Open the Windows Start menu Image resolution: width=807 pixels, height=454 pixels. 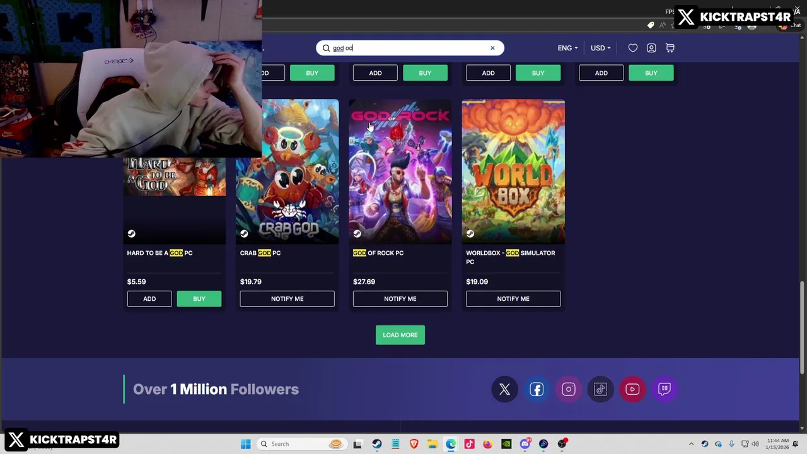pyautogui.click(x=245, y=444)
